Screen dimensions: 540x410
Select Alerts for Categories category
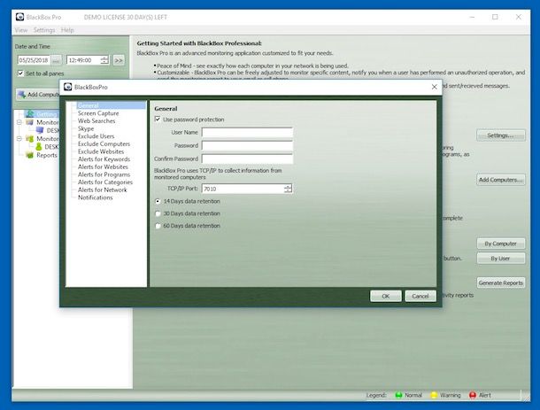pos(105,182)
